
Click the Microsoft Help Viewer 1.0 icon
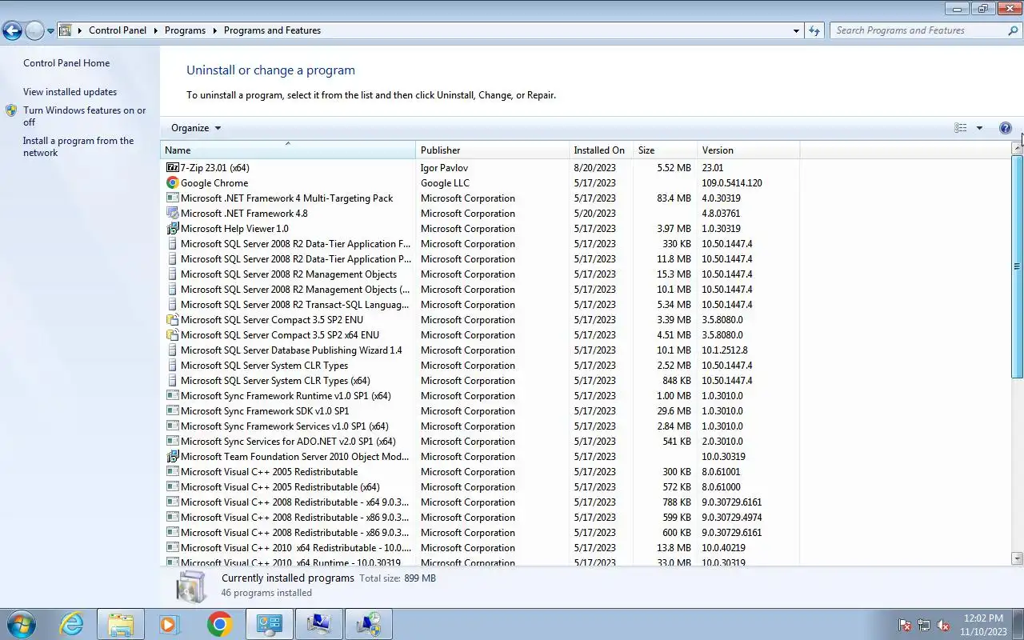tap(172, 229)
